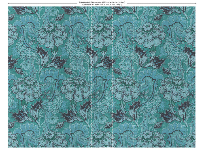204x154 pixels.
Task: Select the sixth wallpaper panel from left
Action: [122, 77]
